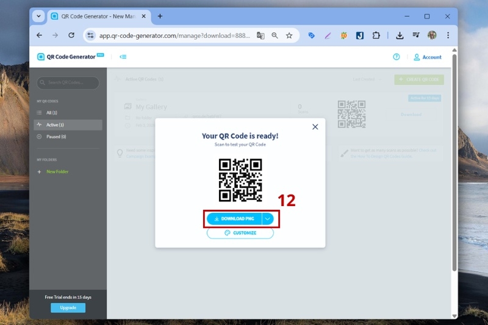Click the browser forward arrow
Screen dimensions: 488x325
(x=55, y=35)
